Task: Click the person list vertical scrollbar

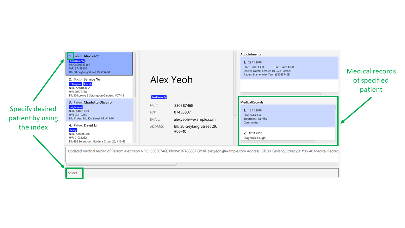Action: click(134, 75)
